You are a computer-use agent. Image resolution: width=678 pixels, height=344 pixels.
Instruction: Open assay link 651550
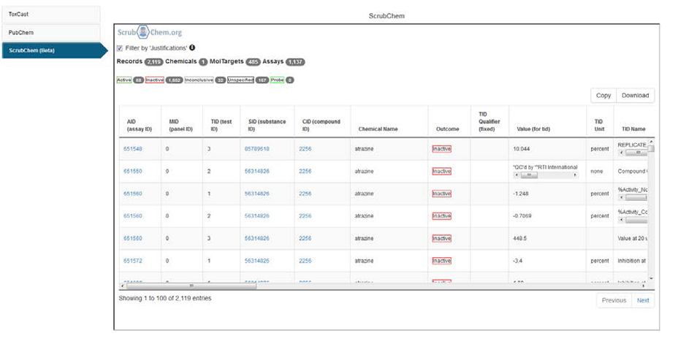(133, 171)
